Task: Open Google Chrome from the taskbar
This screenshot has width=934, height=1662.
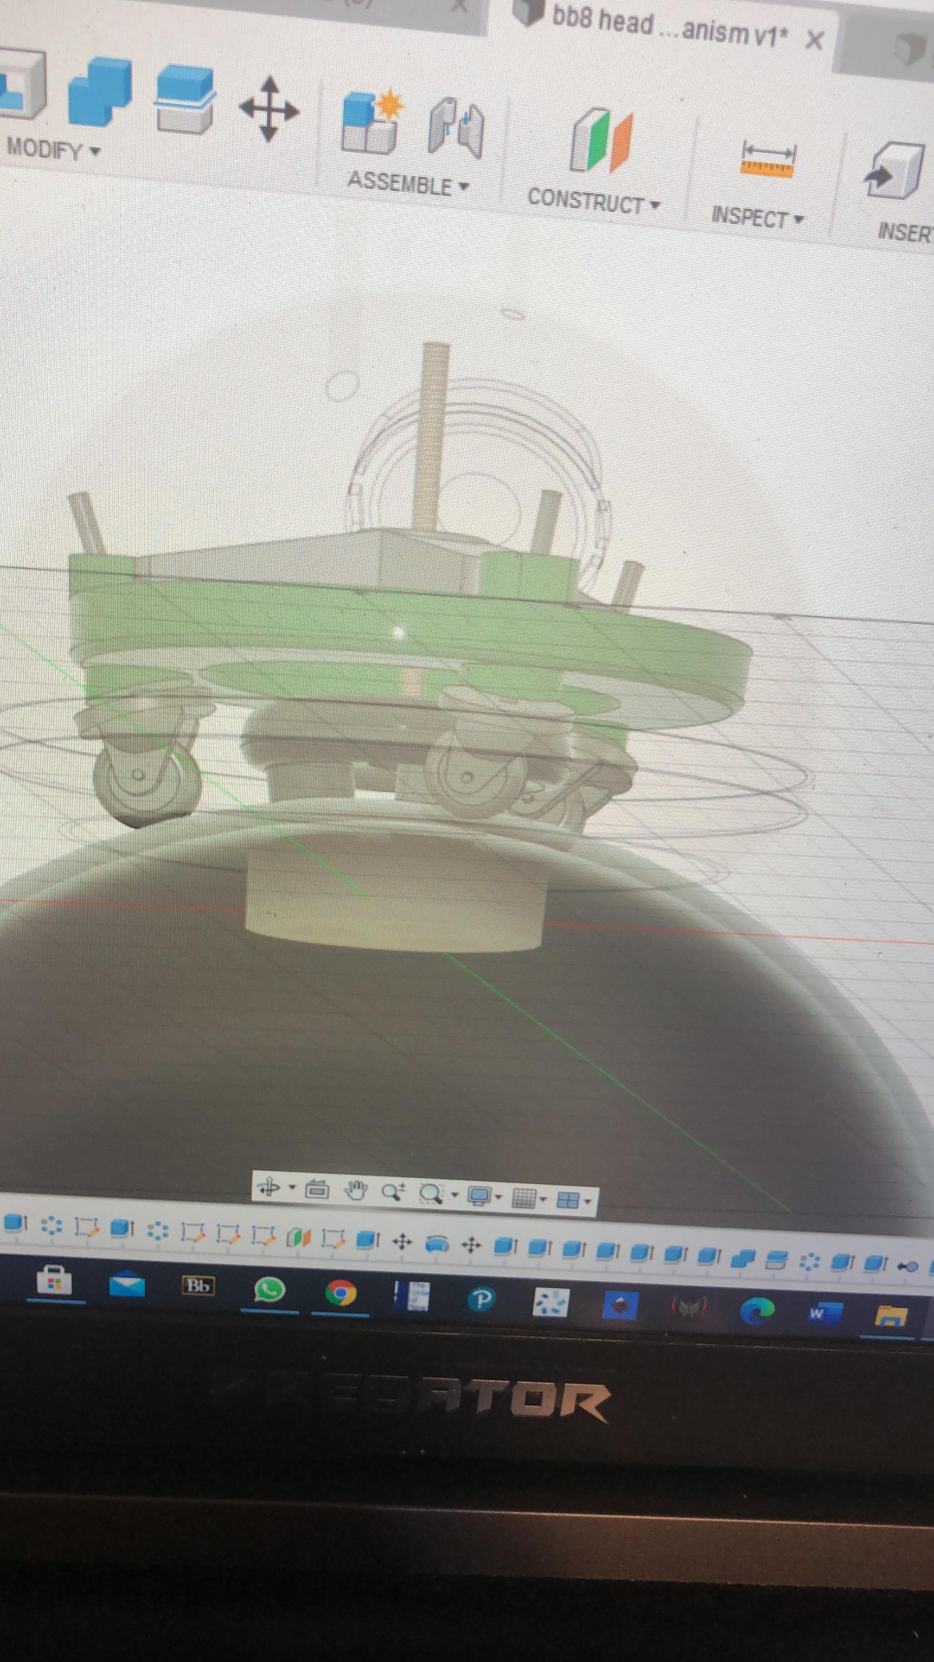Action: click(x=341, y=1293)
